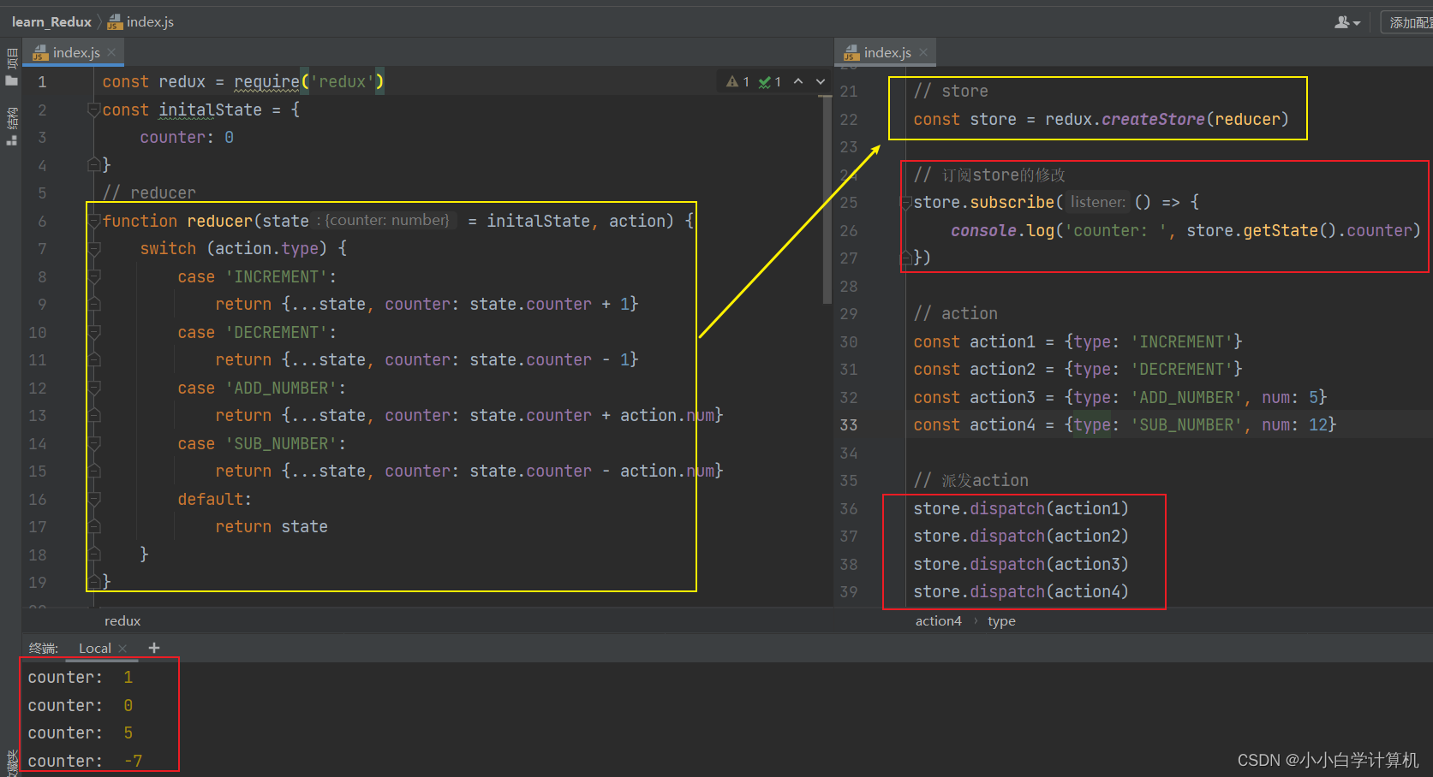This screenshot has height=777, width=1433.
Task: Go to next highlighted error arrow
Action: [x=821, y=81]
